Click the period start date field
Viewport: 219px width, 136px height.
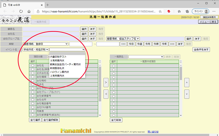tap(81, 44)
